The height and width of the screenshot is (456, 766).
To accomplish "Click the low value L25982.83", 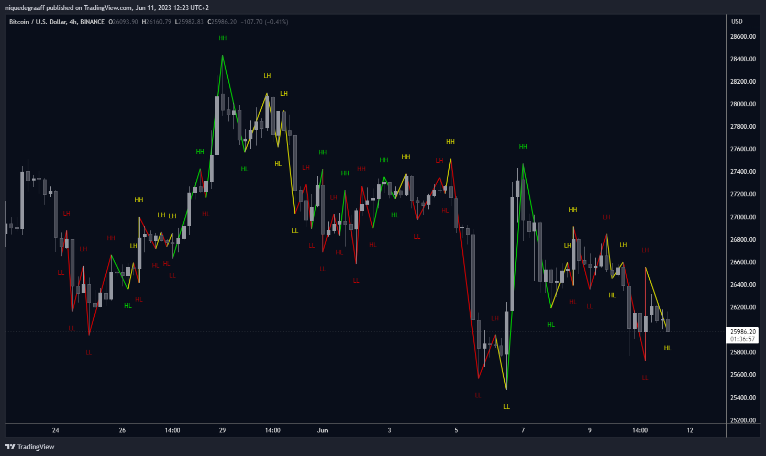I will [x=189, y=22].
